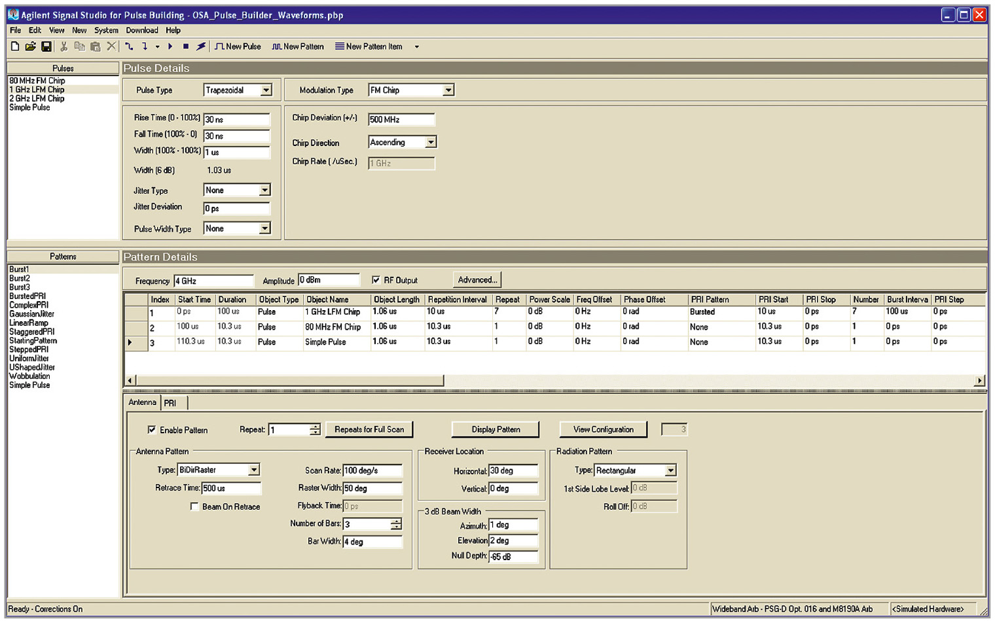Click the New file icon in toolbar
This screenshot has height=621, width=995.
[x=15, y=46]
